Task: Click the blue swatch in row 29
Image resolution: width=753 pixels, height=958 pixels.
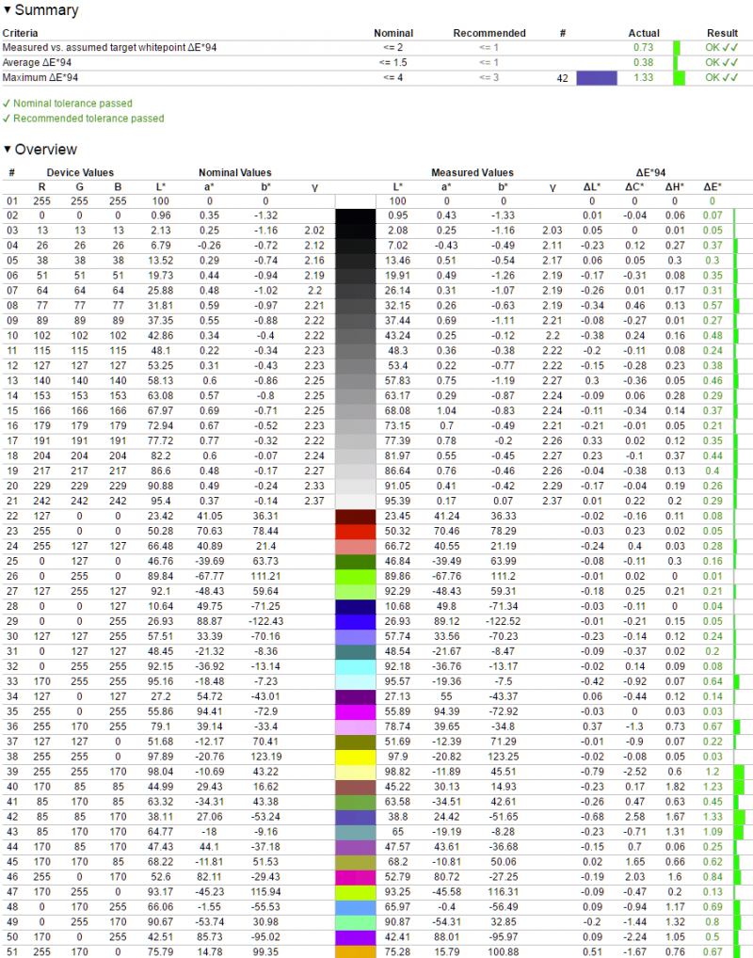Action: [356, 621]
